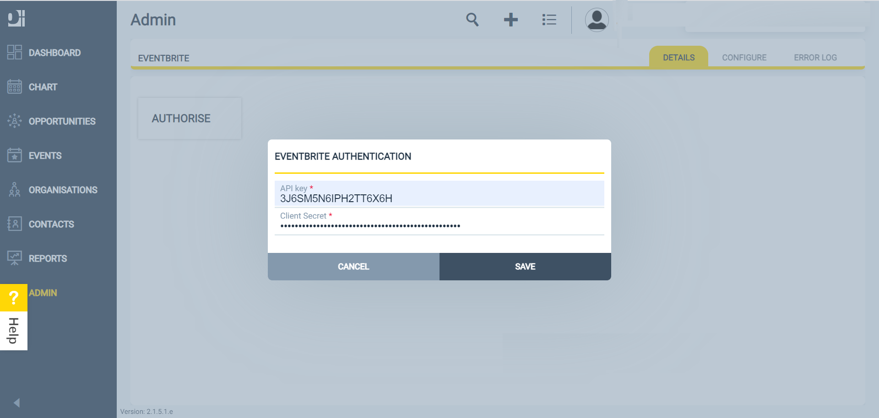Open Reports from the sidebar

(48, 258)
